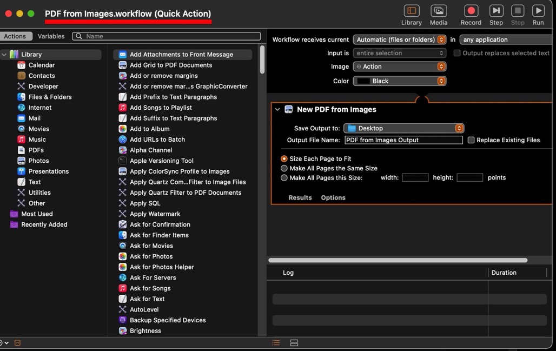The image size is (556, 351).
Task: Collapse the New PDF from Images action
Action: pyautogui.click(x=277, y=110)
